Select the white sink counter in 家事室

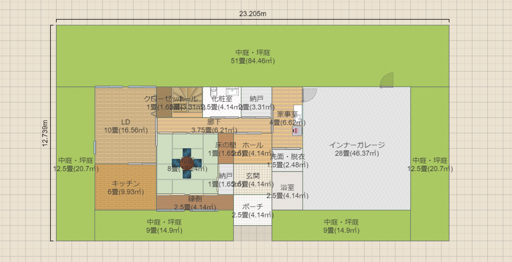[298, 115]
